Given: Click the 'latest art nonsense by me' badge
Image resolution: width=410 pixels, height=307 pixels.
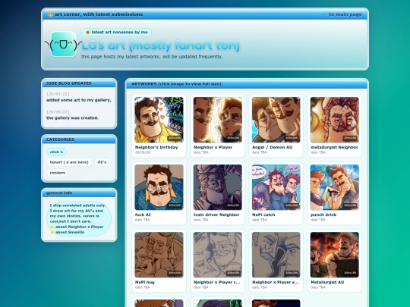Looking at the screenshot, I should (116, 33).
